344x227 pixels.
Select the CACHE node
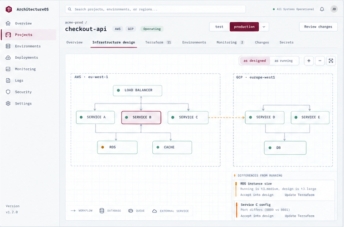pos(172,147)
